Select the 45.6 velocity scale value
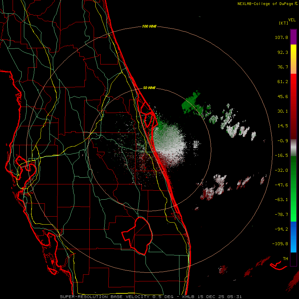 click(x=283, y=96)
